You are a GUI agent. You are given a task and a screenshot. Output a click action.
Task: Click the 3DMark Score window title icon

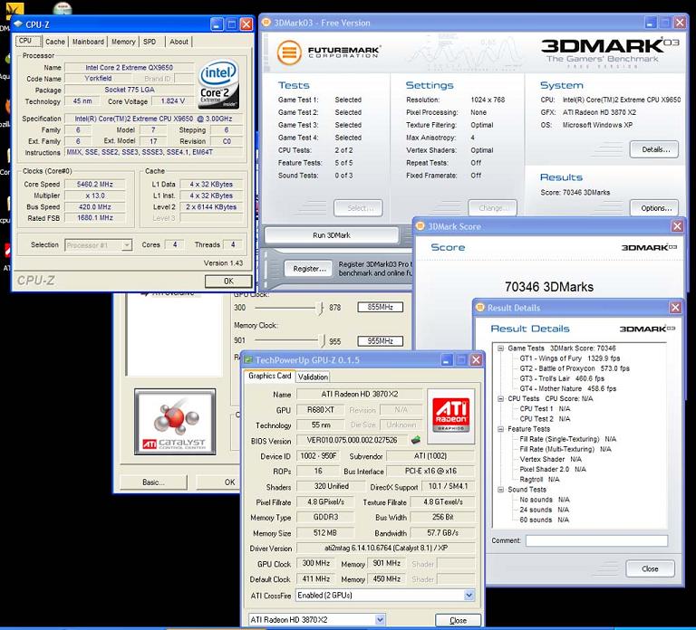(420, 226)
